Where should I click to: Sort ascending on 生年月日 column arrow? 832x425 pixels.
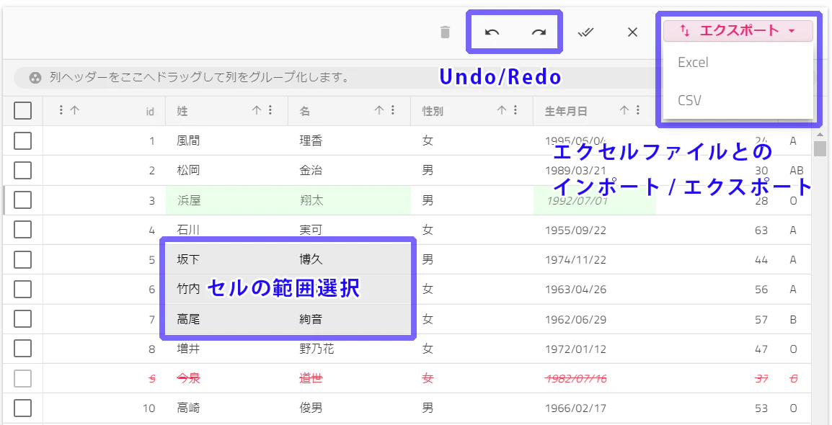click(x=624, y=110)
